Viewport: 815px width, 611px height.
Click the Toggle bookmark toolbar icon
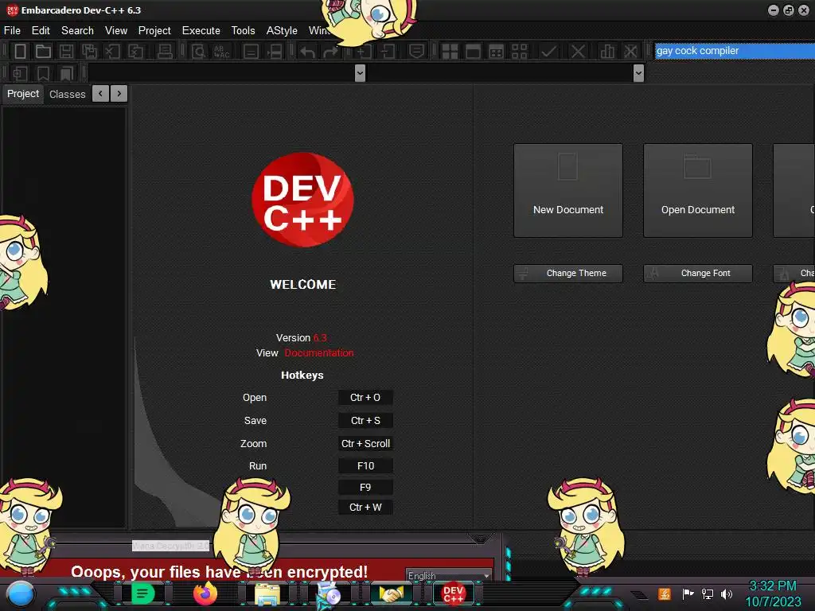pyautogui.click(x=43, y=73)
